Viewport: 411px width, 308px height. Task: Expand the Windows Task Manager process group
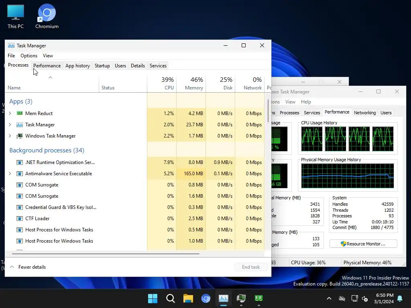[10, 136]
